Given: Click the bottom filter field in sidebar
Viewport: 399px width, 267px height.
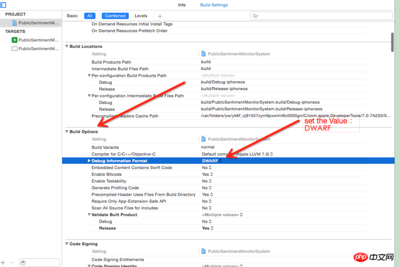Looking at the screenshot, I should pyautogui.click(x=39, y=263).
